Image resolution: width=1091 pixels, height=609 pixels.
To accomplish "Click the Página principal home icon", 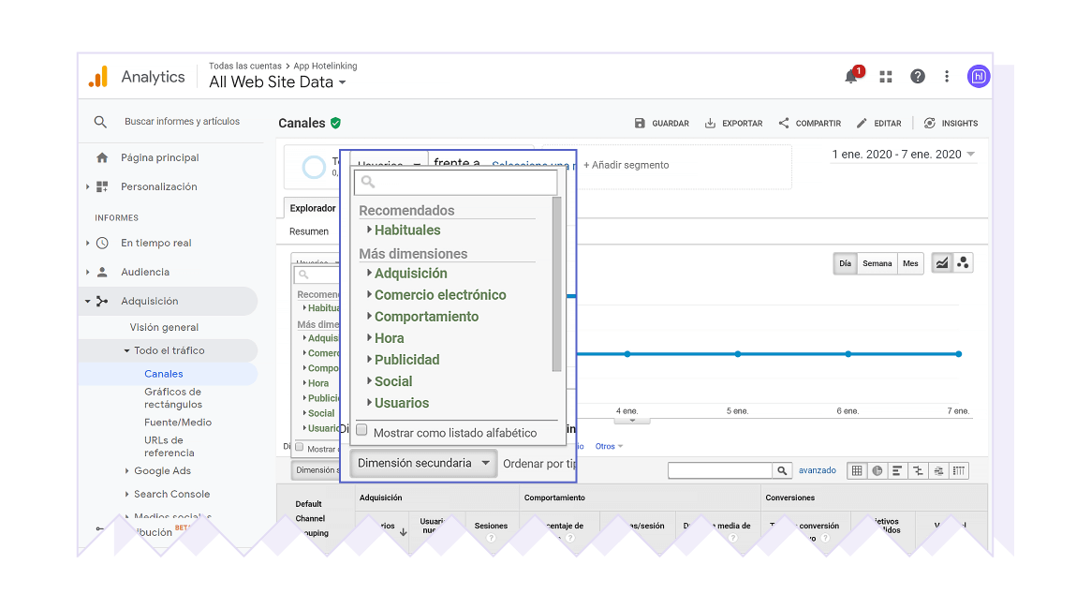I will (102, 158).
